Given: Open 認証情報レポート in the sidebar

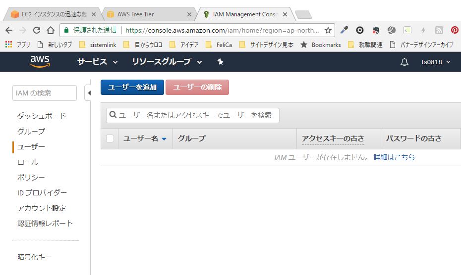Looking at the screenshot, I should [45, 224].
